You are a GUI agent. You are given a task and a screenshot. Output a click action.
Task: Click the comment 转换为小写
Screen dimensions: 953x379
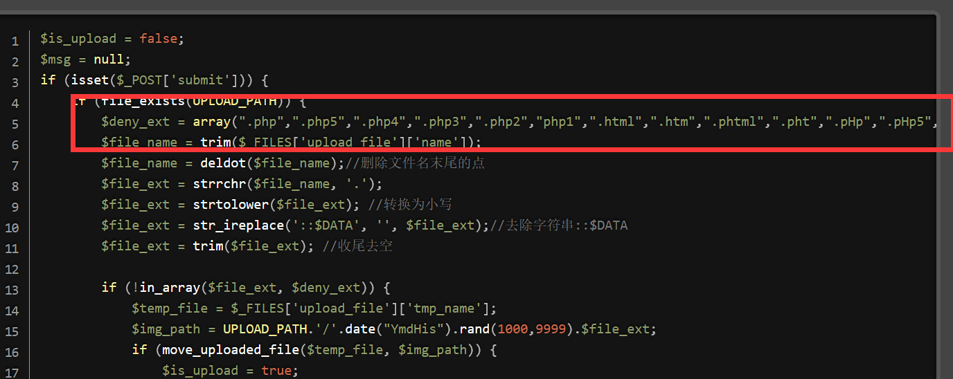pyautogui.click(x=411, y=205)
